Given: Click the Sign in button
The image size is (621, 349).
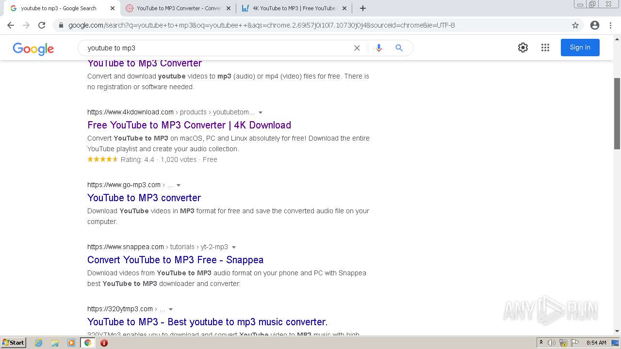Looking at the screenshot, I should coord(580,48).
